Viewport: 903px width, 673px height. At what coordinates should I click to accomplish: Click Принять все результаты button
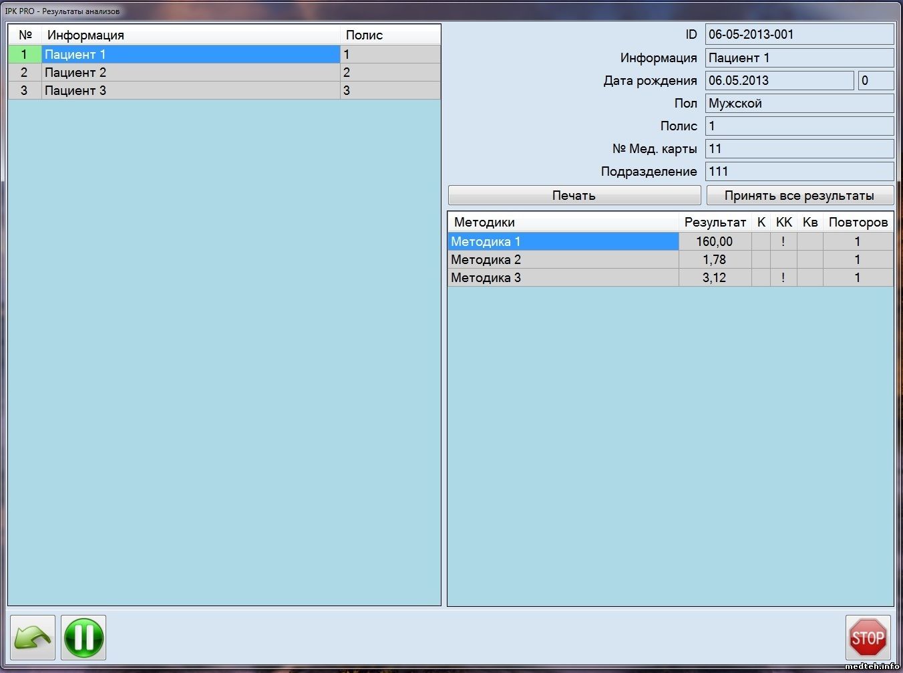(799, 195)
